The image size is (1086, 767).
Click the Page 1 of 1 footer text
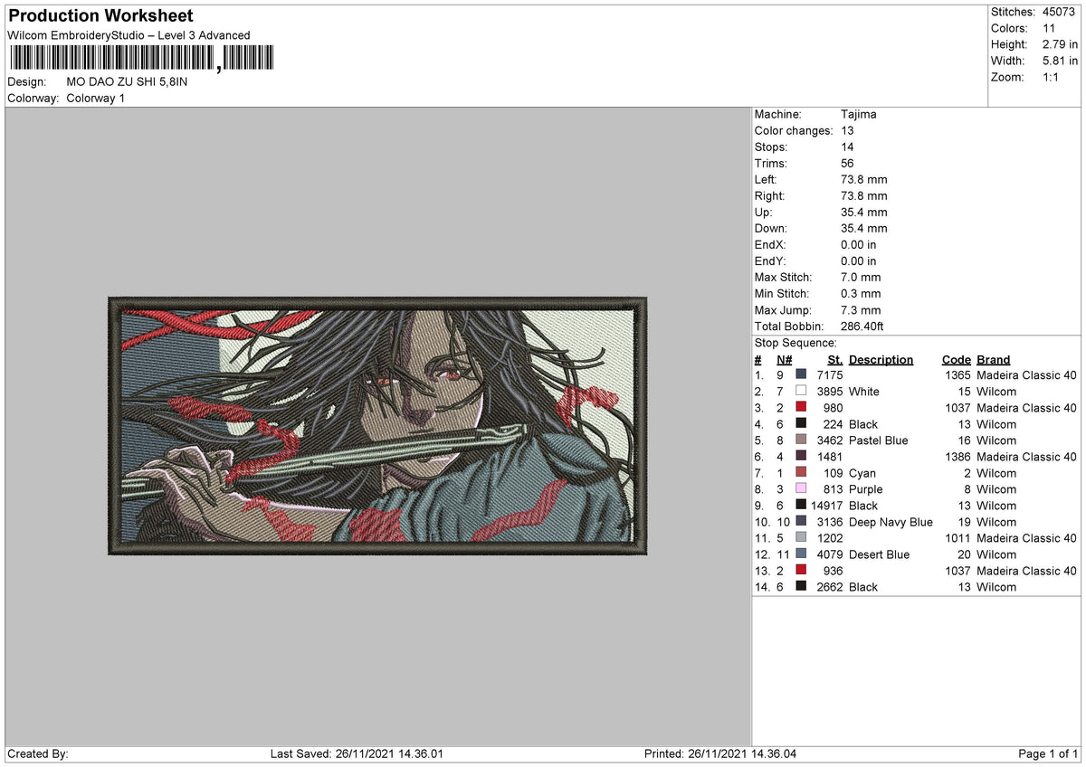[x=1049, y=753]
